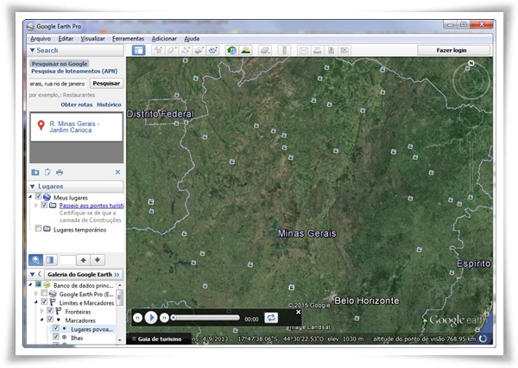Click Fazer login button
This screenshot has width=518, height=368.
pos(452,50)
